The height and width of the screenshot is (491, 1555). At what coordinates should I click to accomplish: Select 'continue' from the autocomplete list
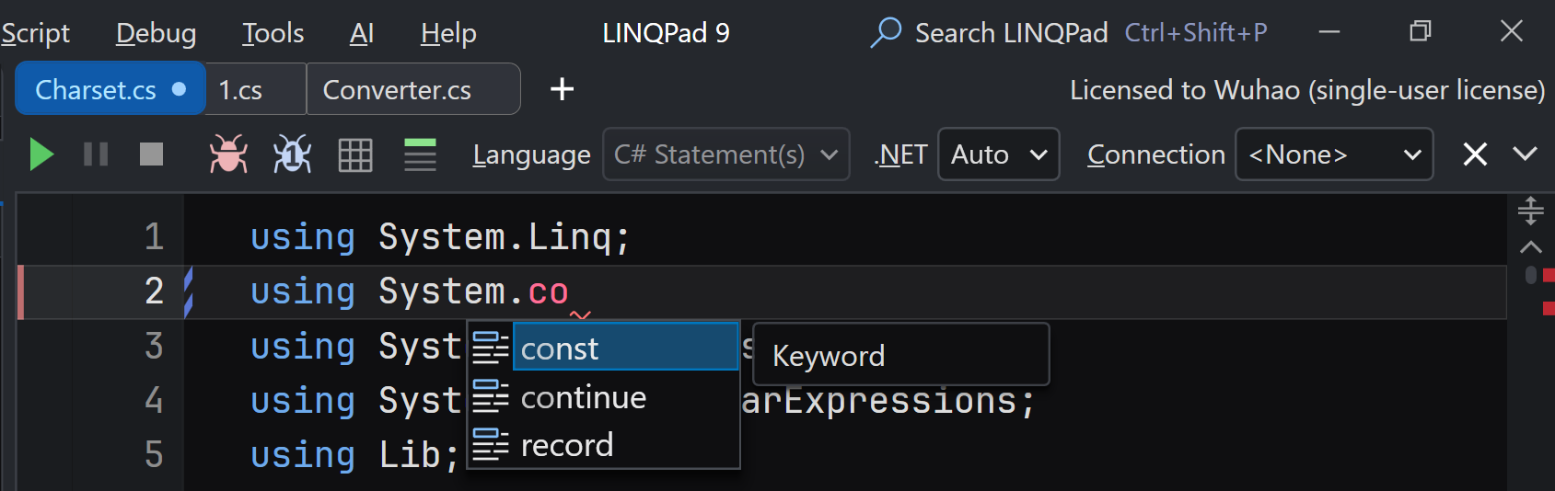click(x=584, y=397)
